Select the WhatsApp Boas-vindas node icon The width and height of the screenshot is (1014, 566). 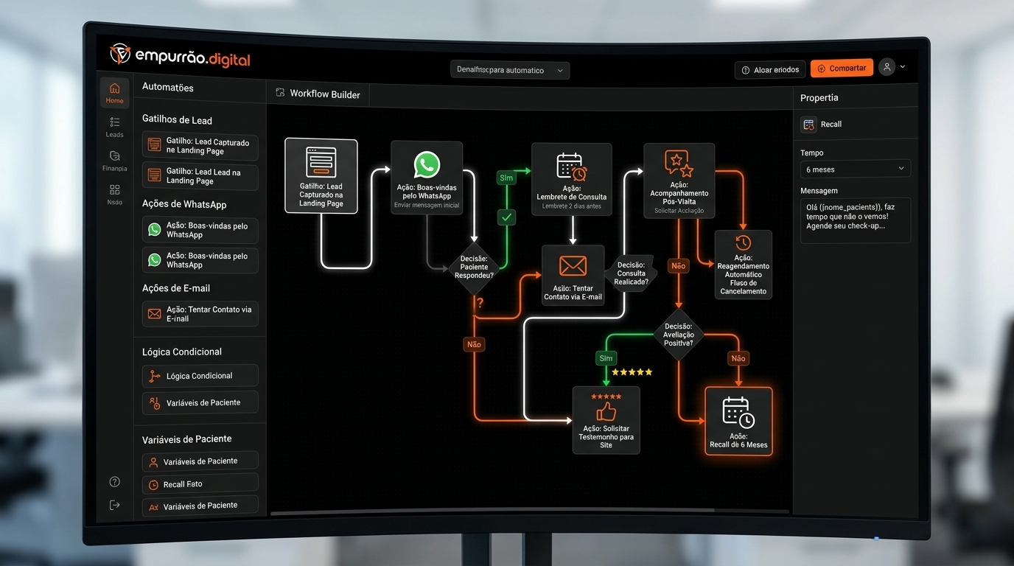[427, 165]
